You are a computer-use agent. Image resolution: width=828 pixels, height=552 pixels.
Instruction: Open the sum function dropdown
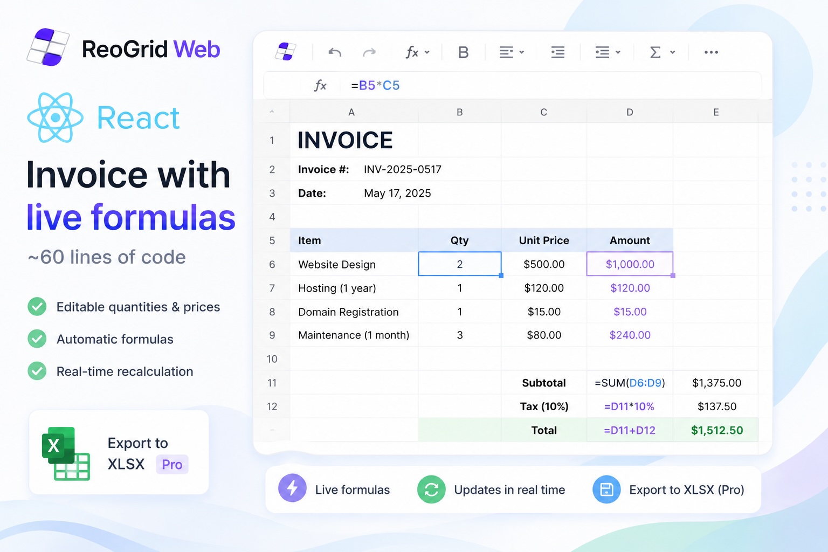click(663, 52)
